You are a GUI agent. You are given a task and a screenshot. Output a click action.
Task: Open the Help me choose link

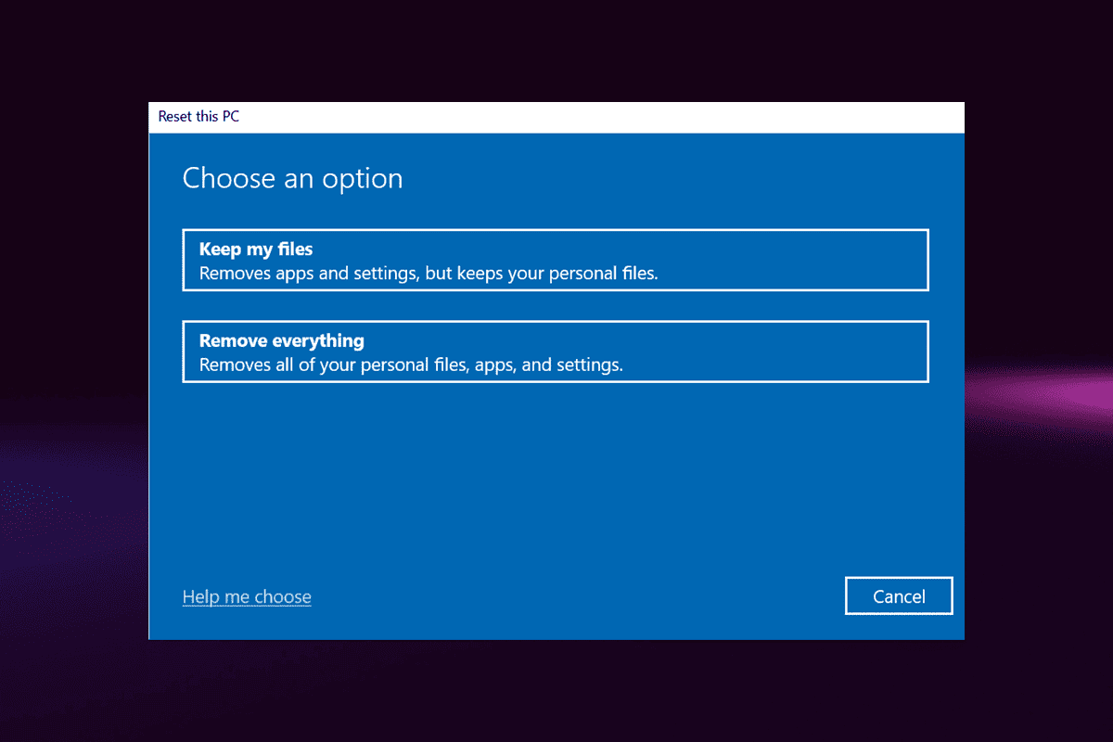click(x=247, y=596)
